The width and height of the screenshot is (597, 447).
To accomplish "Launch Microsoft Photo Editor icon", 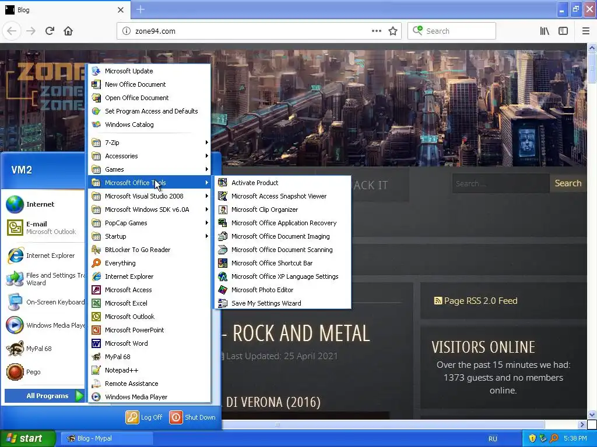I will click(223, 290).
